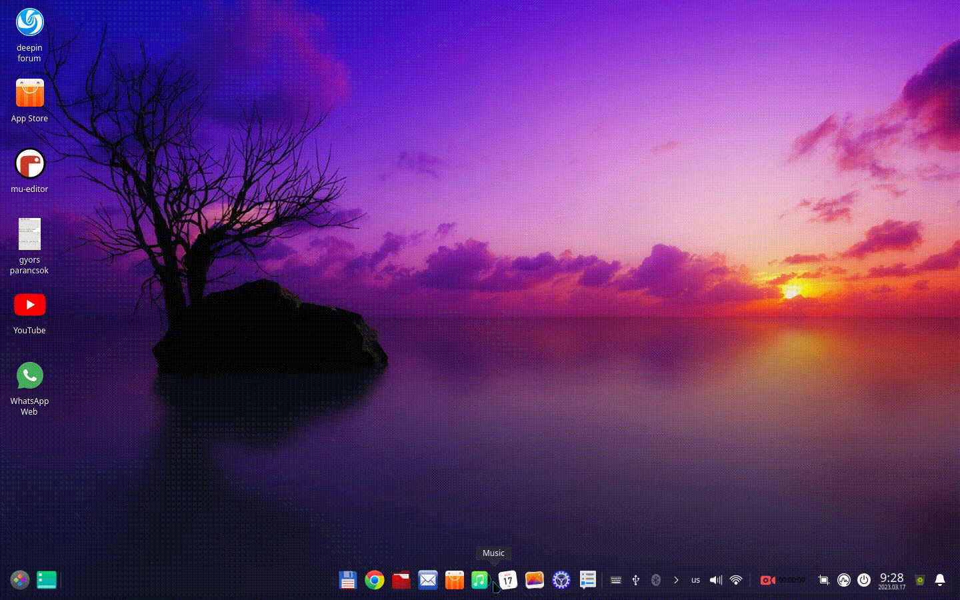Toggle Bluetooth from the tray icon

tap(656, 580)
